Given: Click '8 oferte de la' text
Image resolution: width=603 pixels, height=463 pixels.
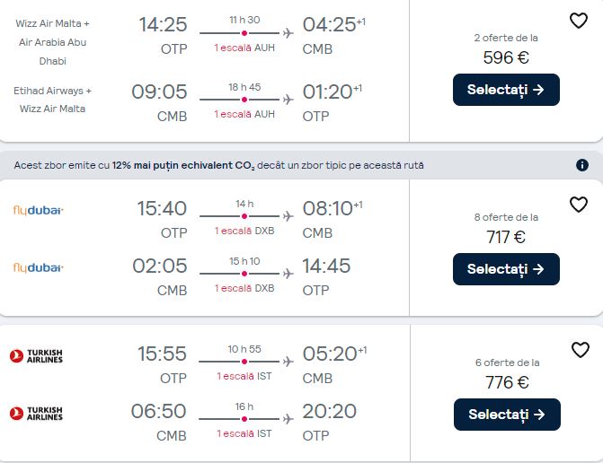Looking at the screenshot, I should pyautogui.click(x=506, y=217).
